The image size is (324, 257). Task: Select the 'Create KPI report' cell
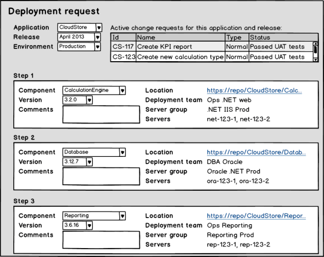181,47
